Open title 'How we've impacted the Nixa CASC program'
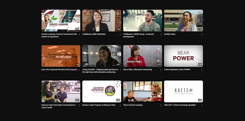 59,69
